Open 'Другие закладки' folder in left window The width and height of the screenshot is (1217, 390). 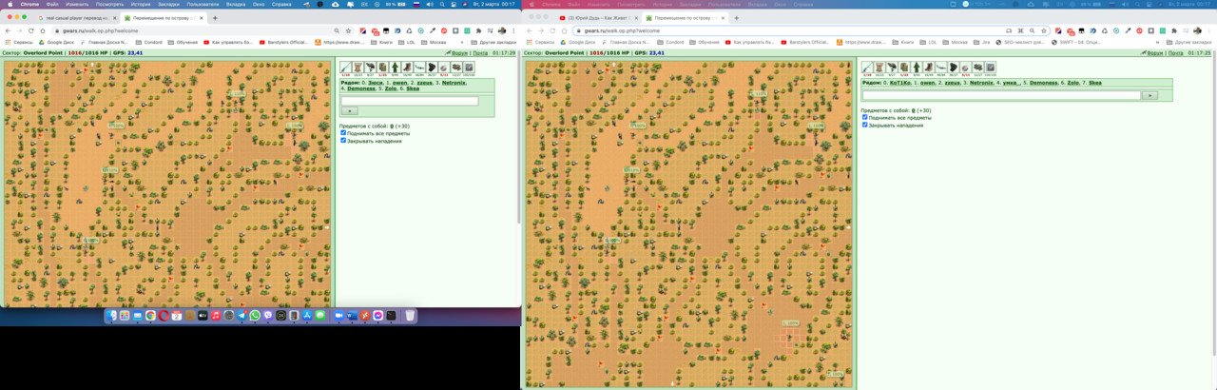tap(493, 42)
